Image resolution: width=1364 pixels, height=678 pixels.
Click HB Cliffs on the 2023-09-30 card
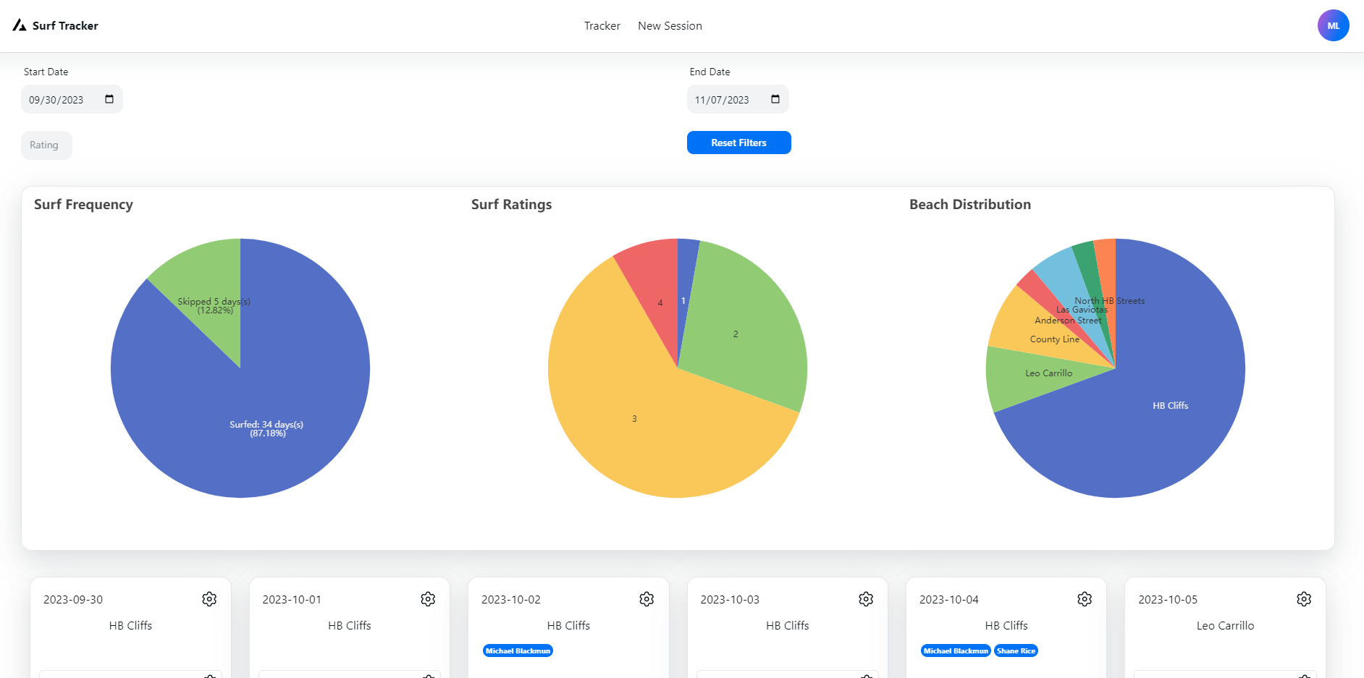pos(130,625)
